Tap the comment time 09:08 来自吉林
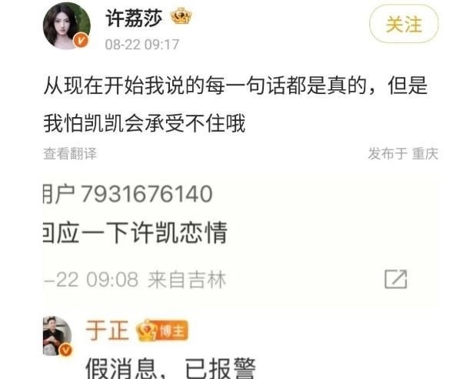This screenshot has width=473, height=379. pos(156,280)
